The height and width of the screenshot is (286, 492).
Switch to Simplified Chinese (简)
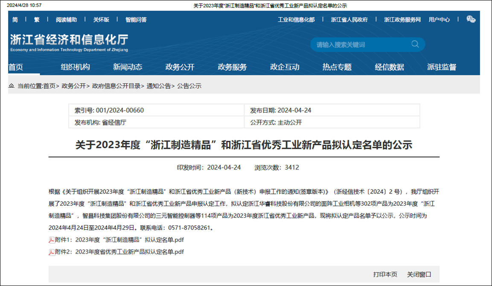click(15, 20)
